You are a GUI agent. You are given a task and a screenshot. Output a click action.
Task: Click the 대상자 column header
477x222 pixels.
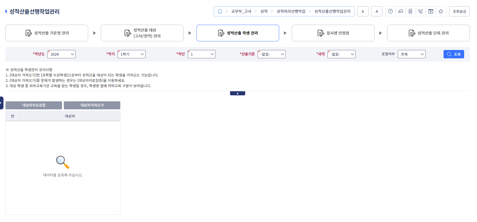[70, 116]
